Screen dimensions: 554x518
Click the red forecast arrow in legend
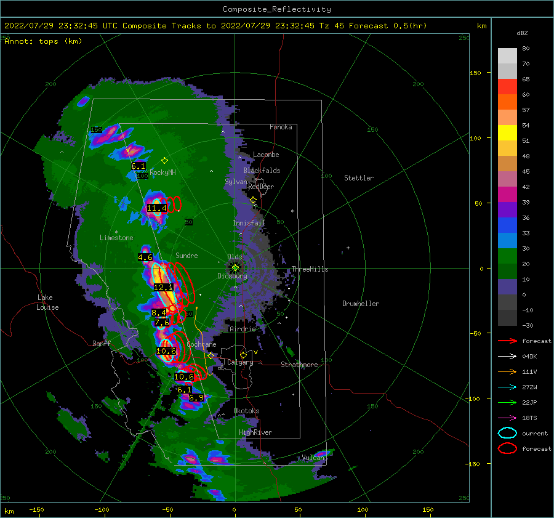pyautogui.click(x=507, y=341)
